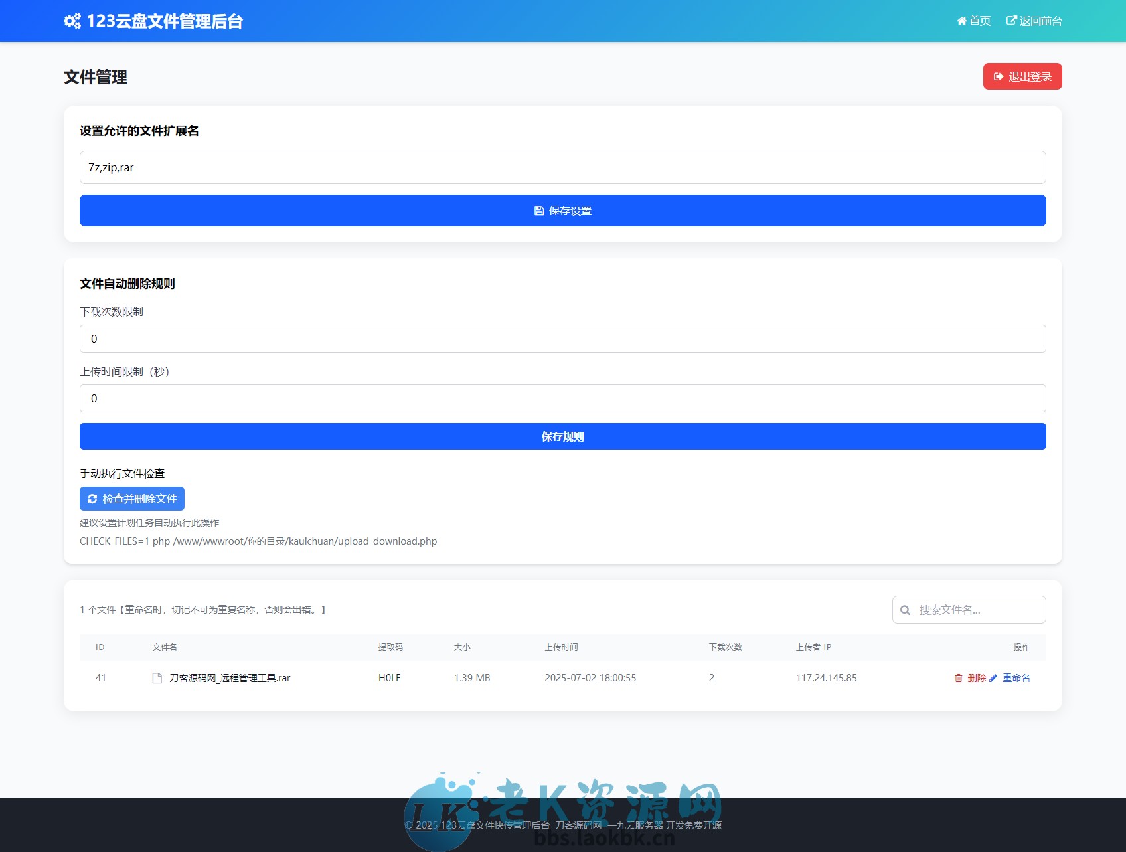This screenshot has height=852, width=1126.
Task: Click the 搜索文件名 search input field
Action: [968, 610]
